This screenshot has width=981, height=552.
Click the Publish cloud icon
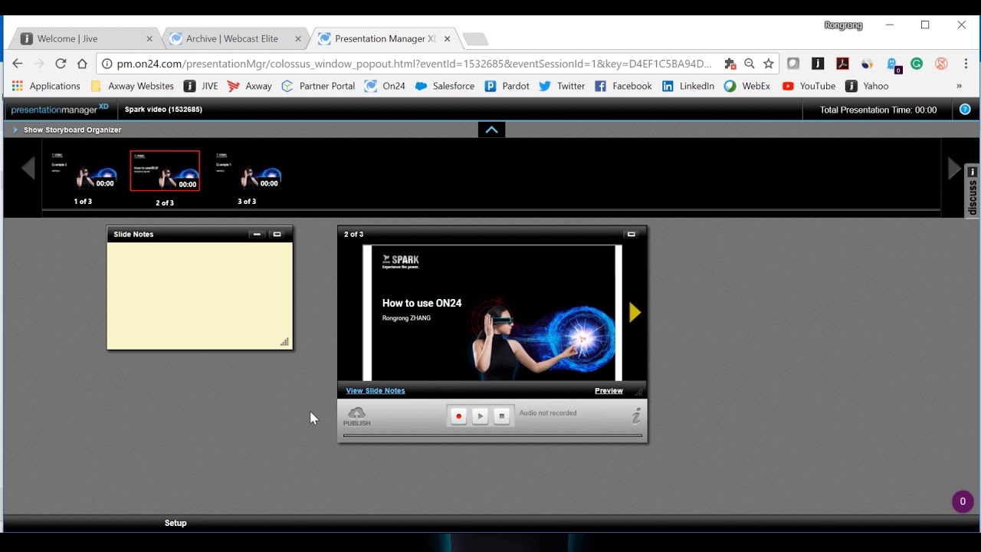[356, 417]
